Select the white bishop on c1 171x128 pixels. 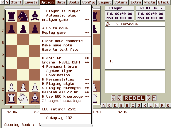click(35, 98)
